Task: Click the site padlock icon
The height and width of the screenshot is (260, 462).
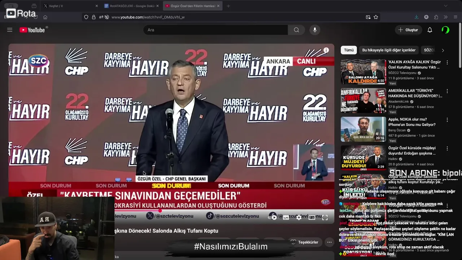Action: coord(94,17)
